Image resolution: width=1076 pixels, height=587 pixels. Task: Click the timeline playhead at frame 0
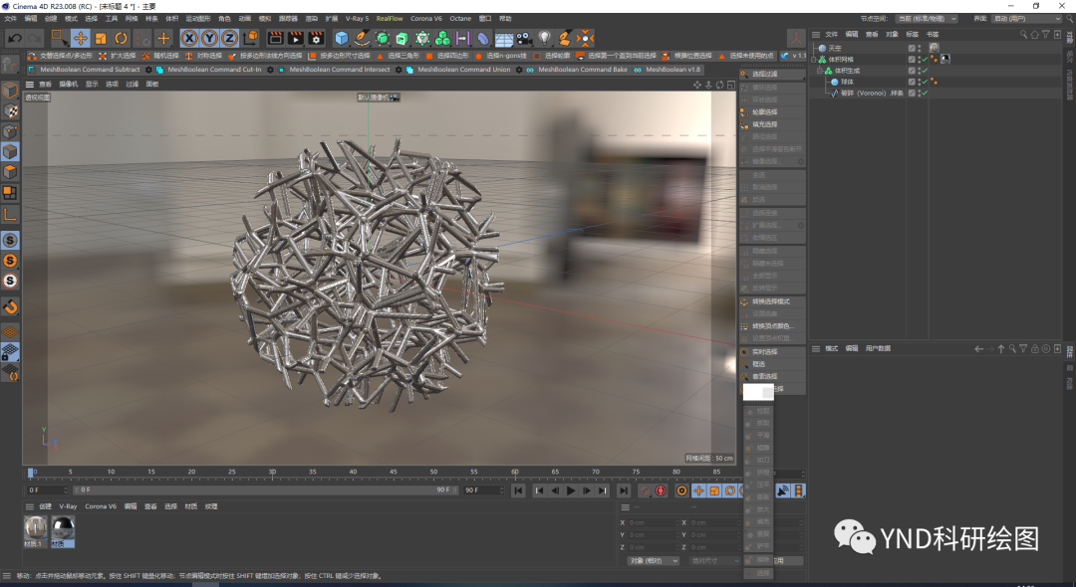[30, 473]
